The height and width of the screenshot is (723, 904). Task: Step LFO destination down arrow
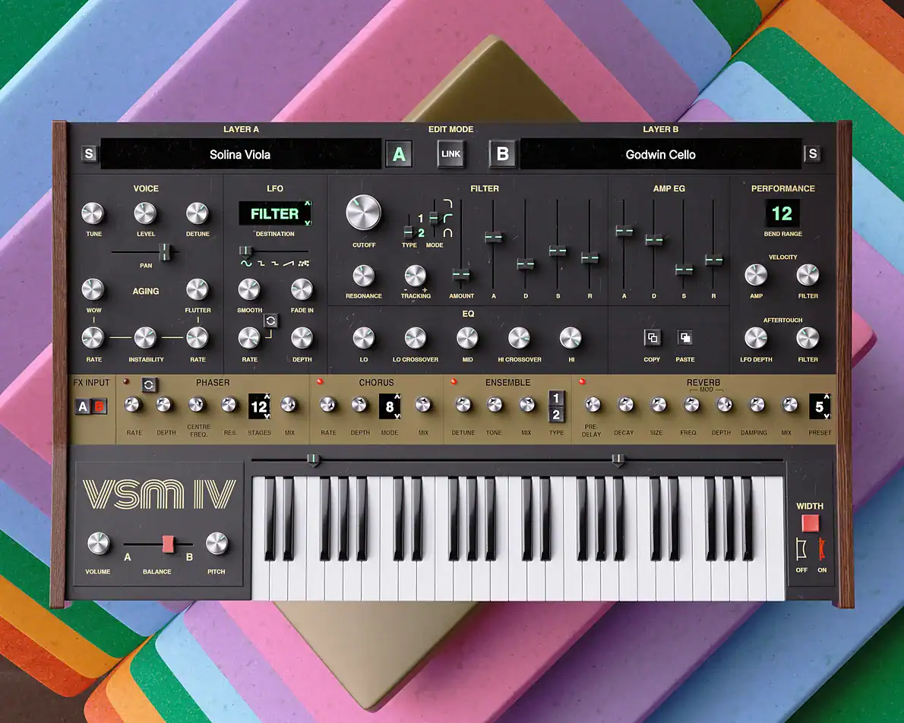[308, 223]
